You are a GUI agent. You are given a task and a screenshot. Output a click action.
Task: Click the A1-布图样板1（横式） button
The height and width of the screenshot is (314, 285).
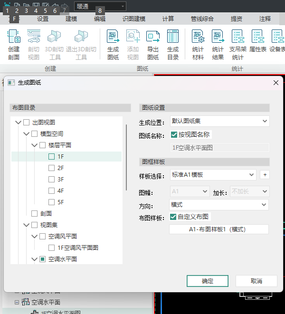(219, 229)
